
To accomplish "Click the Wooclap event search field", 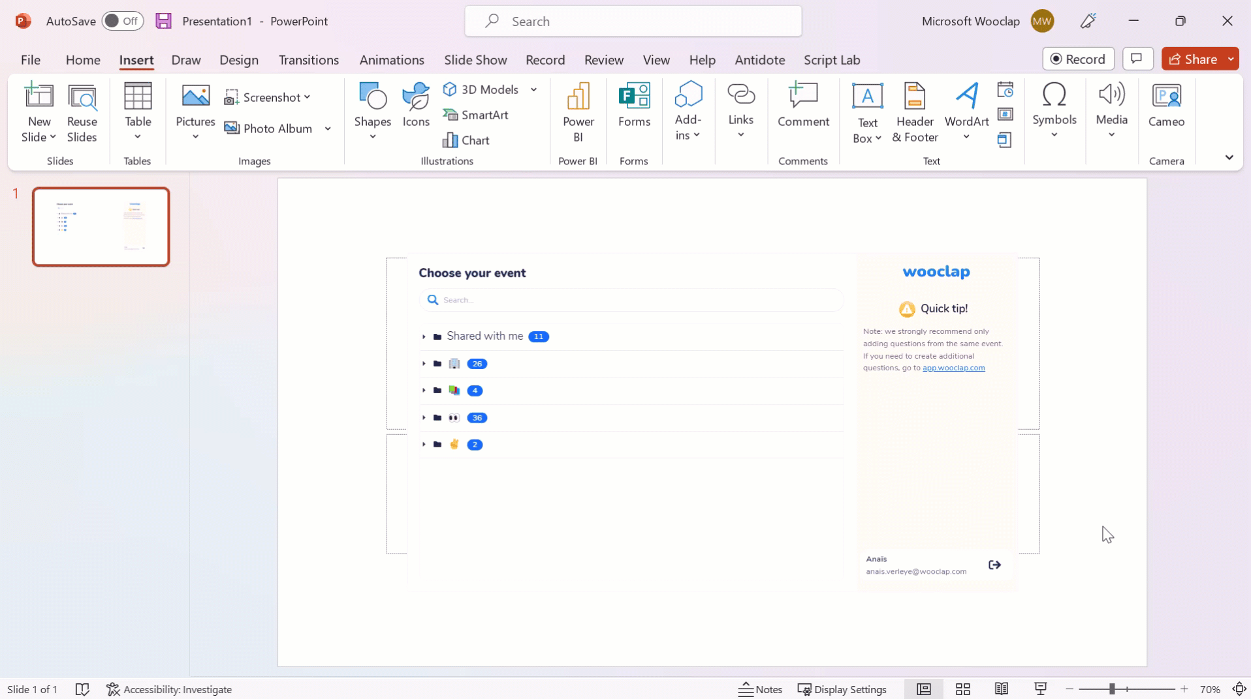I will 631,300.
